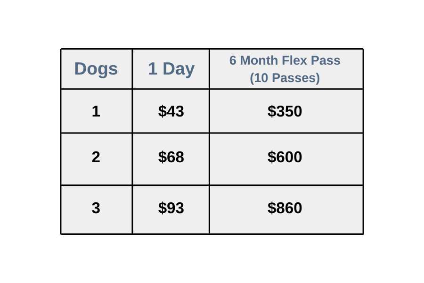
Task: Choose the $350 flex pass price
Action: point(285,111)
